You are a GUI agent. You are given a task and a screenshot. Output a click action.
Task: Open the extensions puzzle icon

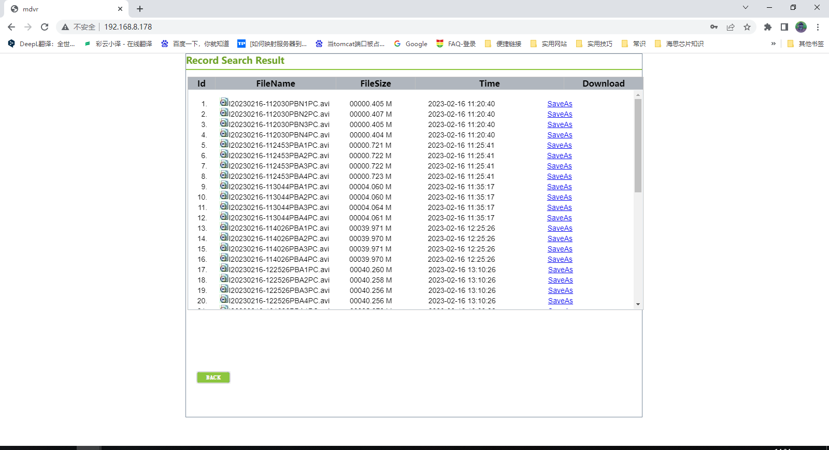pyautogui.click(x=768, y=27)
